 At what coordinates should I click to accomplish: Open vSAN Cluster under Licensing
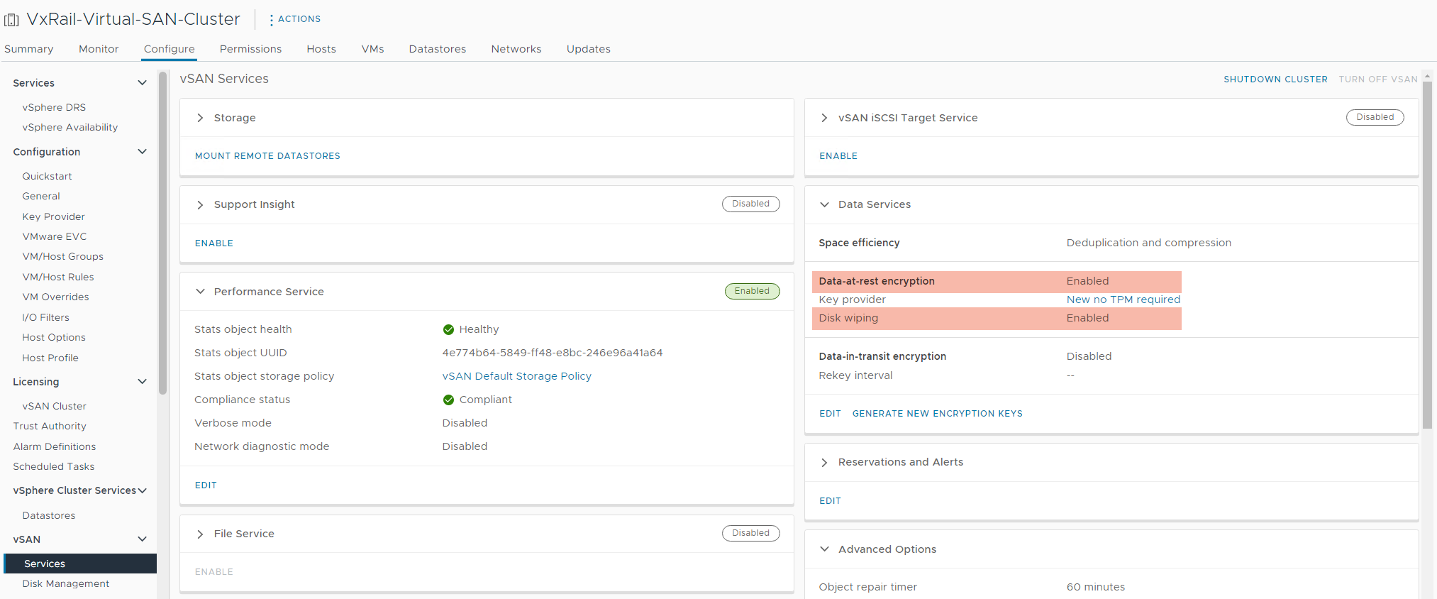coord(54,407)
